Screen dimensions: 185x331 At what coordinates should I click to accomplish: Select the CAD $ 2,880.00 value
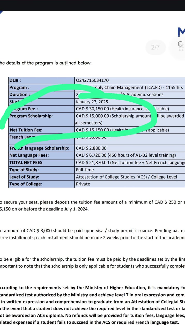coord(91,148)
